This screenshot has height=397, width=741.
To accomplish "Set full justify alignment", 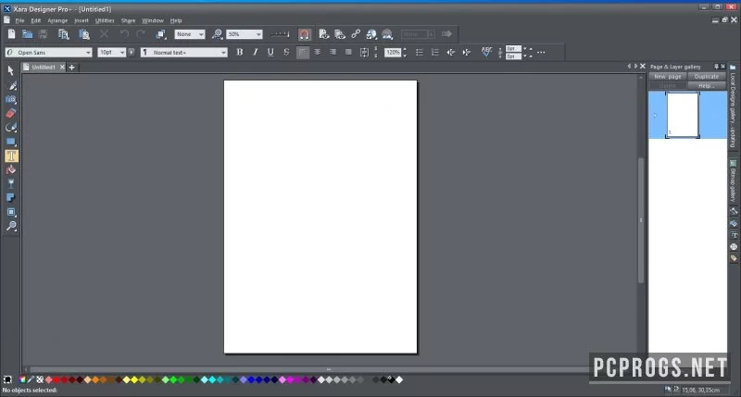I will point(349,52).
